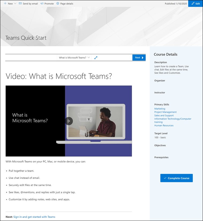Select Promote in the command bar
This screenshot has width=203, height=221.
point(47,3)
